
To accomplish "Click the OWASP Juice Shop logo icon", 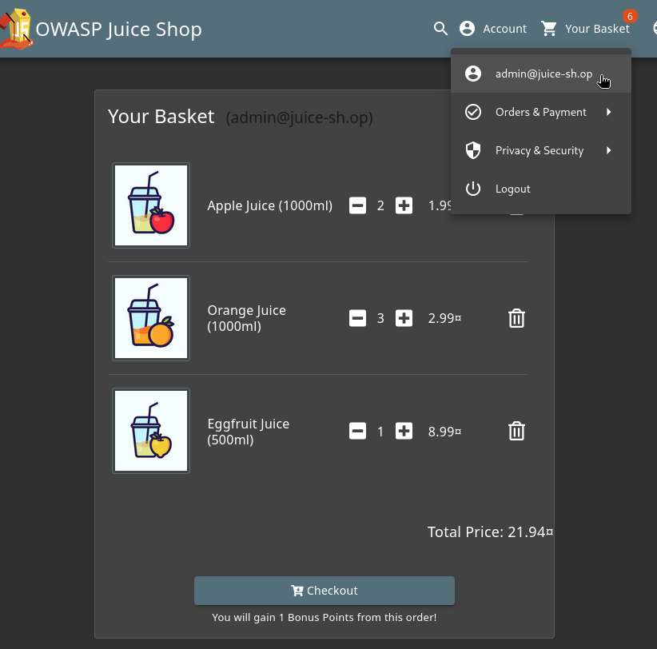I will (16, 29).
